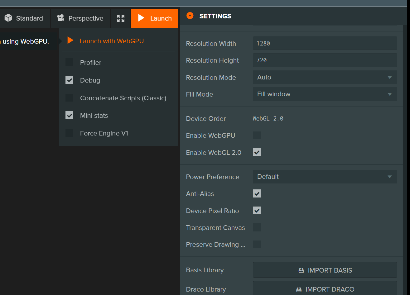The image size is (410, 295).
Task: Tick the Enable WebGPU checkbox
Action: pyautogui.click(x=257, y=135)
